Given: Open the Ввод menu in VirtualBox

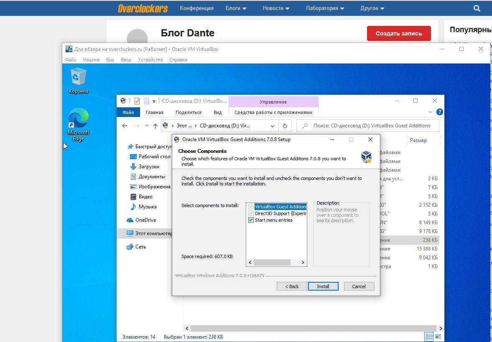Looking at the screenshot, I should (126, 60).
